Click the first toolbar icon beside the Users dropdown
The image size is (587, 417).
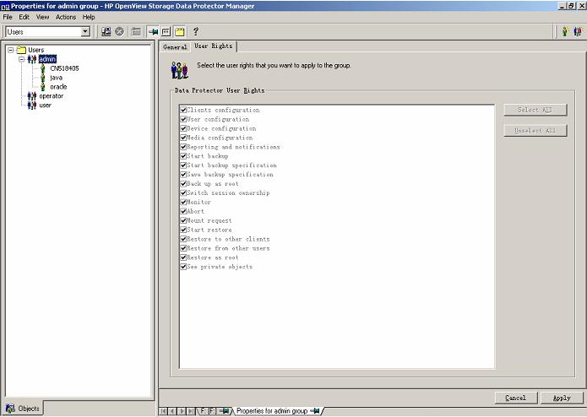pos(106,31)
